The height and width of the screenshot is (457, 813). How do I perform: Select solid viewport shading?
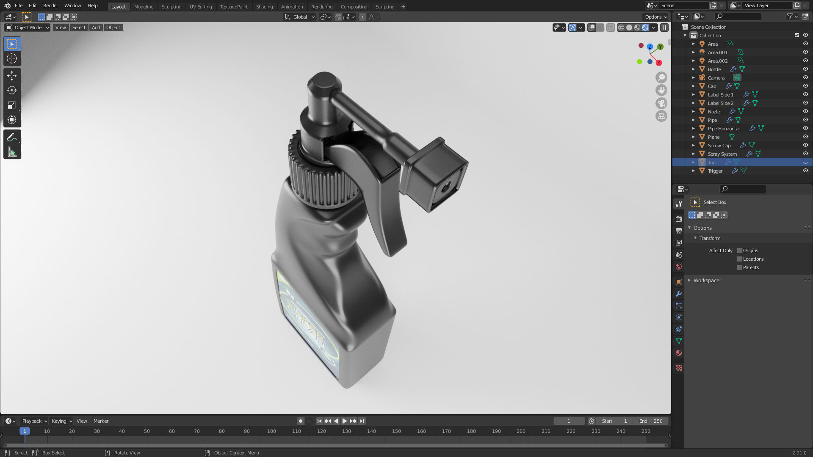coord(629,28)
